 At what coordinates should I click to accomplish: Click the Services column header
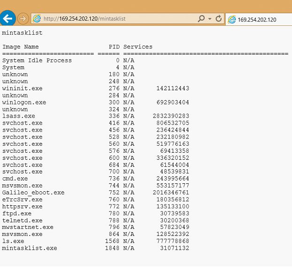point(138,47)
